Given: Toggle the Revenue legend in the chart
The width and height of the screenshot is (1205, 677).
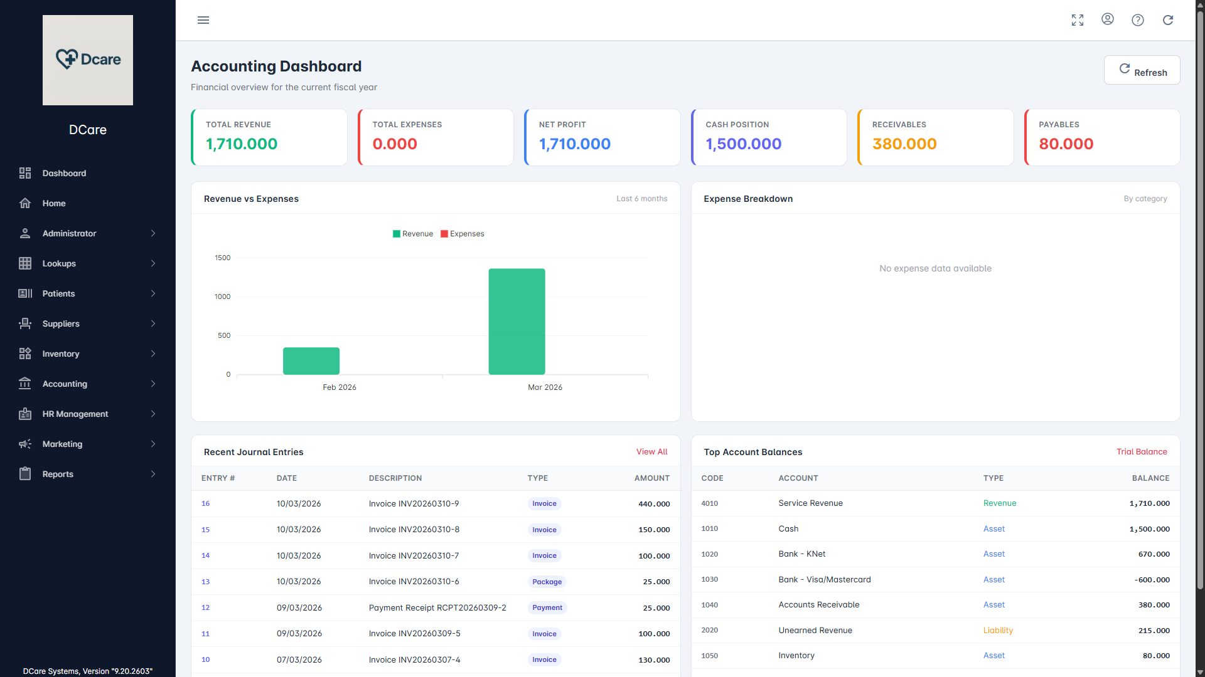Looking at the screenshot, I should point(413,233).
